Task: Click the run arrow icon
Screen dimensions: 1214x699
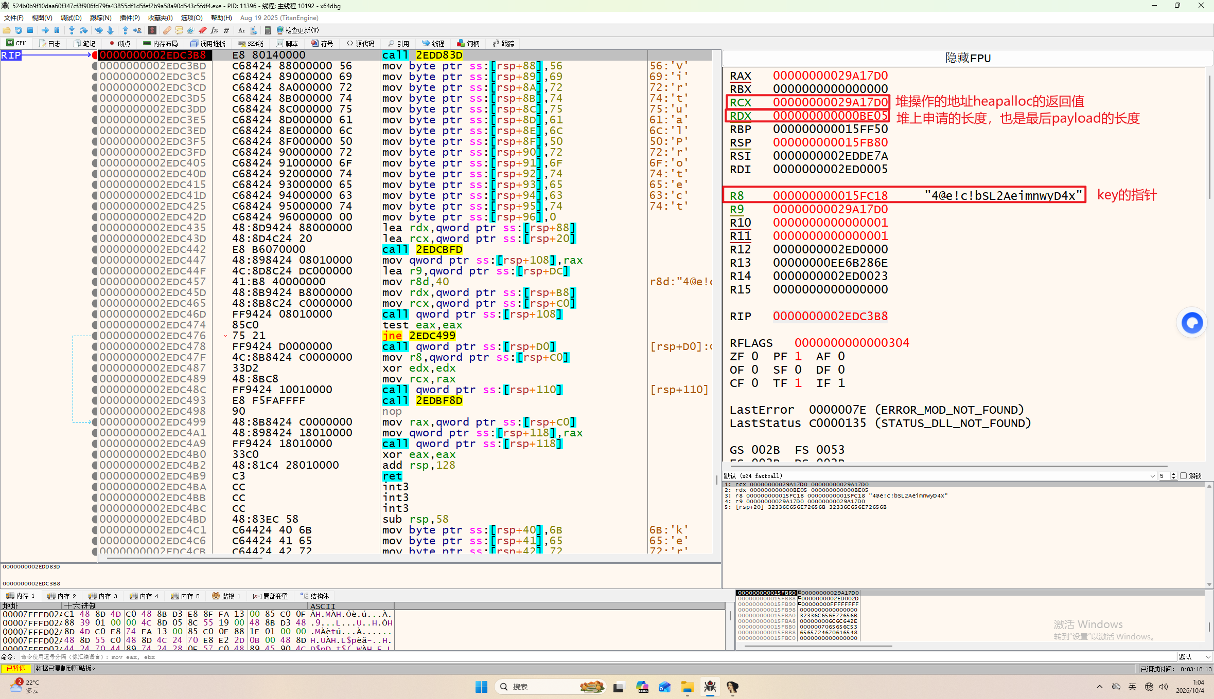Action: pos(45,30)
